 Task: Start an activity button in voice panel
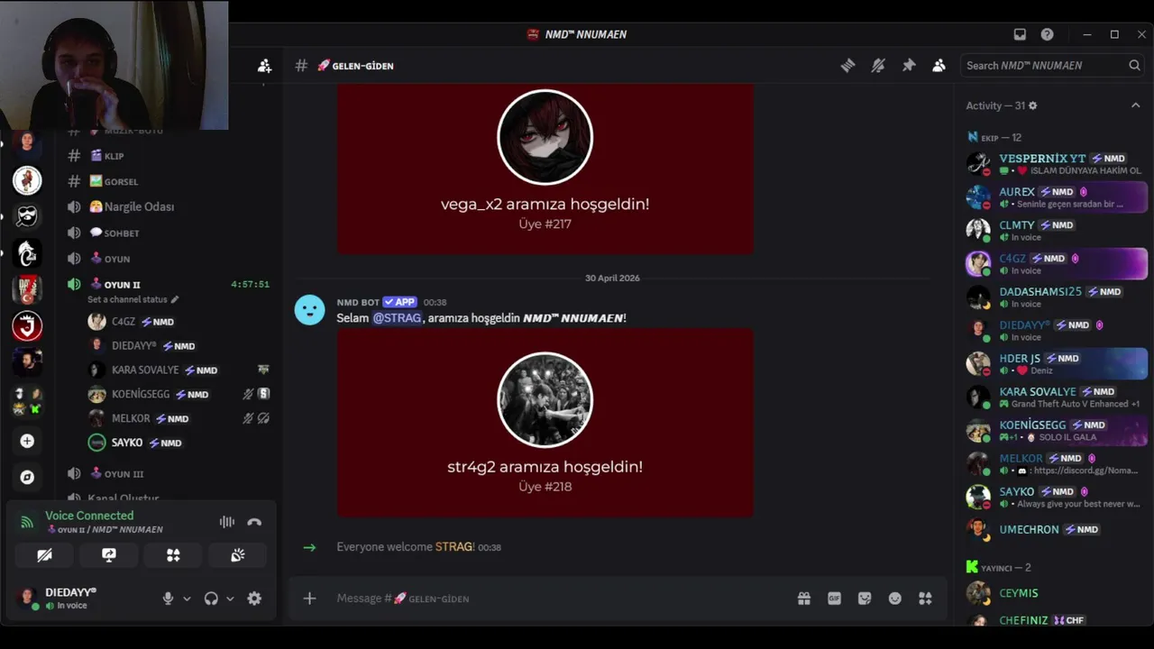click(x=173, y=555)
